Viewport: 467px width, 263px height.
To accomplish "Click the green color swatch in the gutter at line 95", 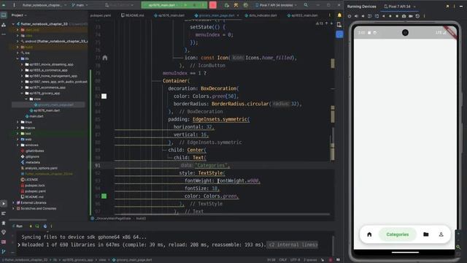I will coord(104,196).
